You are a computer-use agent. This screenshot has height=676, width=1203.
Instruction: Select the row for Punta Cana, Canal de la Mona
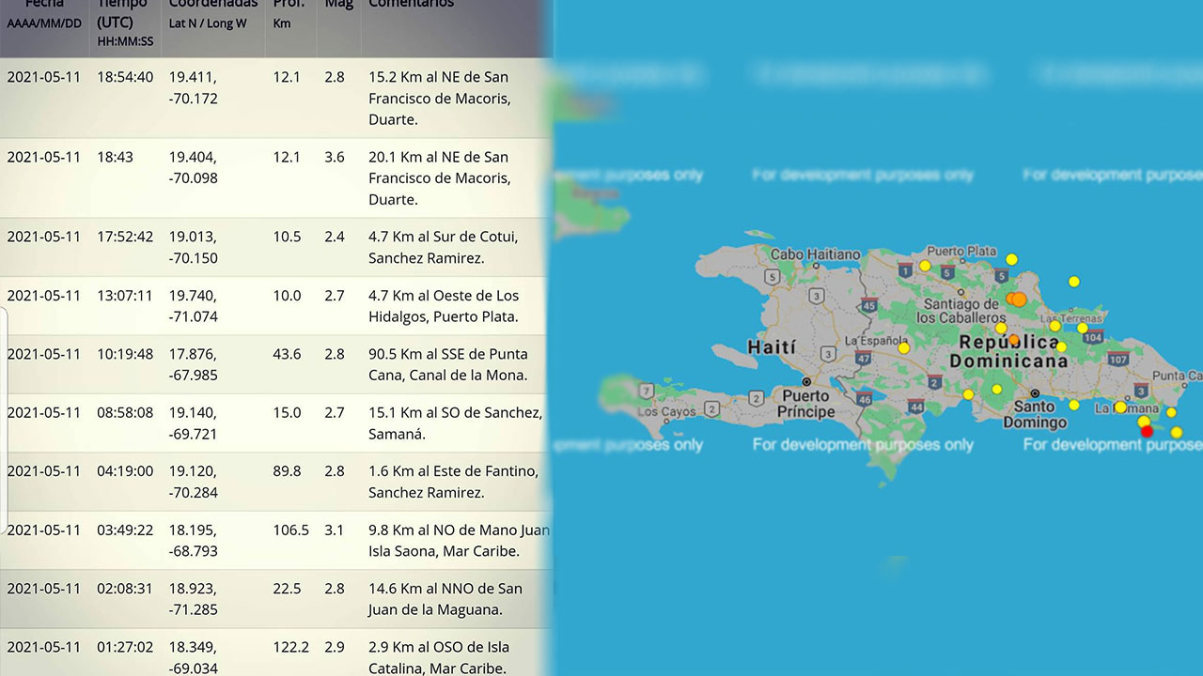pyautogui.click(x=273, y=364)
